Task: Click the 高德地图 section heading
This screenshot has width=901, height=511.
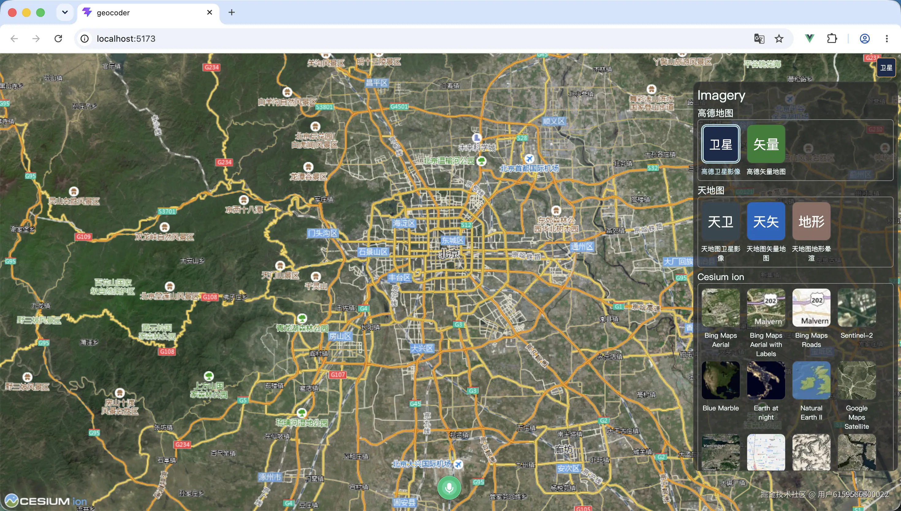Action: pyautogui.click(x=715, y=113)
